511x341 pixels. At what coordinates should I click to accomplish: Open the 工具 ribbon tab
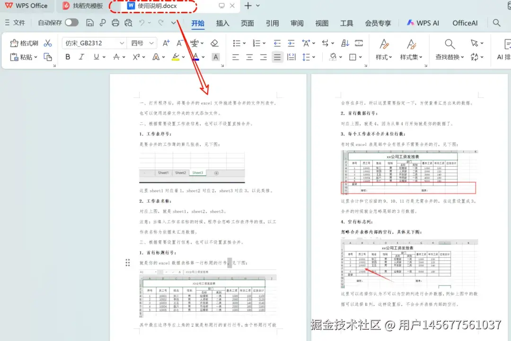(346, 23)
